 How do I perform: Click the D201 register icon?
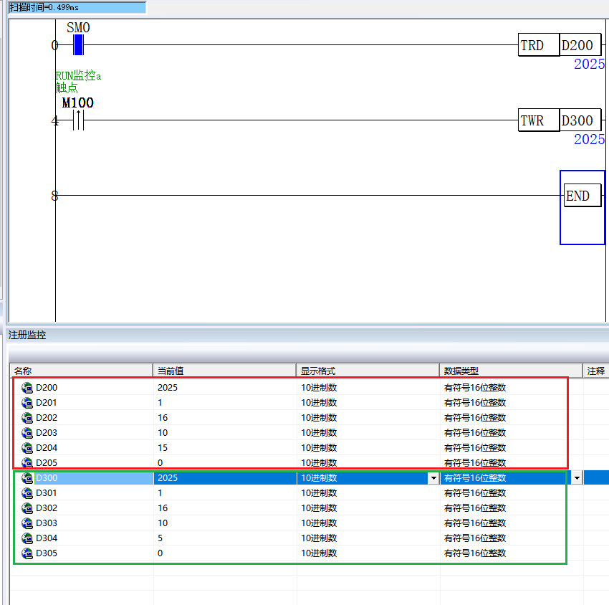(x=28, y=402)
